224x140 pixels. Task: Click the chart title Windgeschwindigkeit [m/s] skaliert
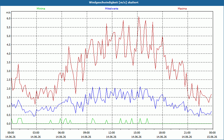click(114, 3)
